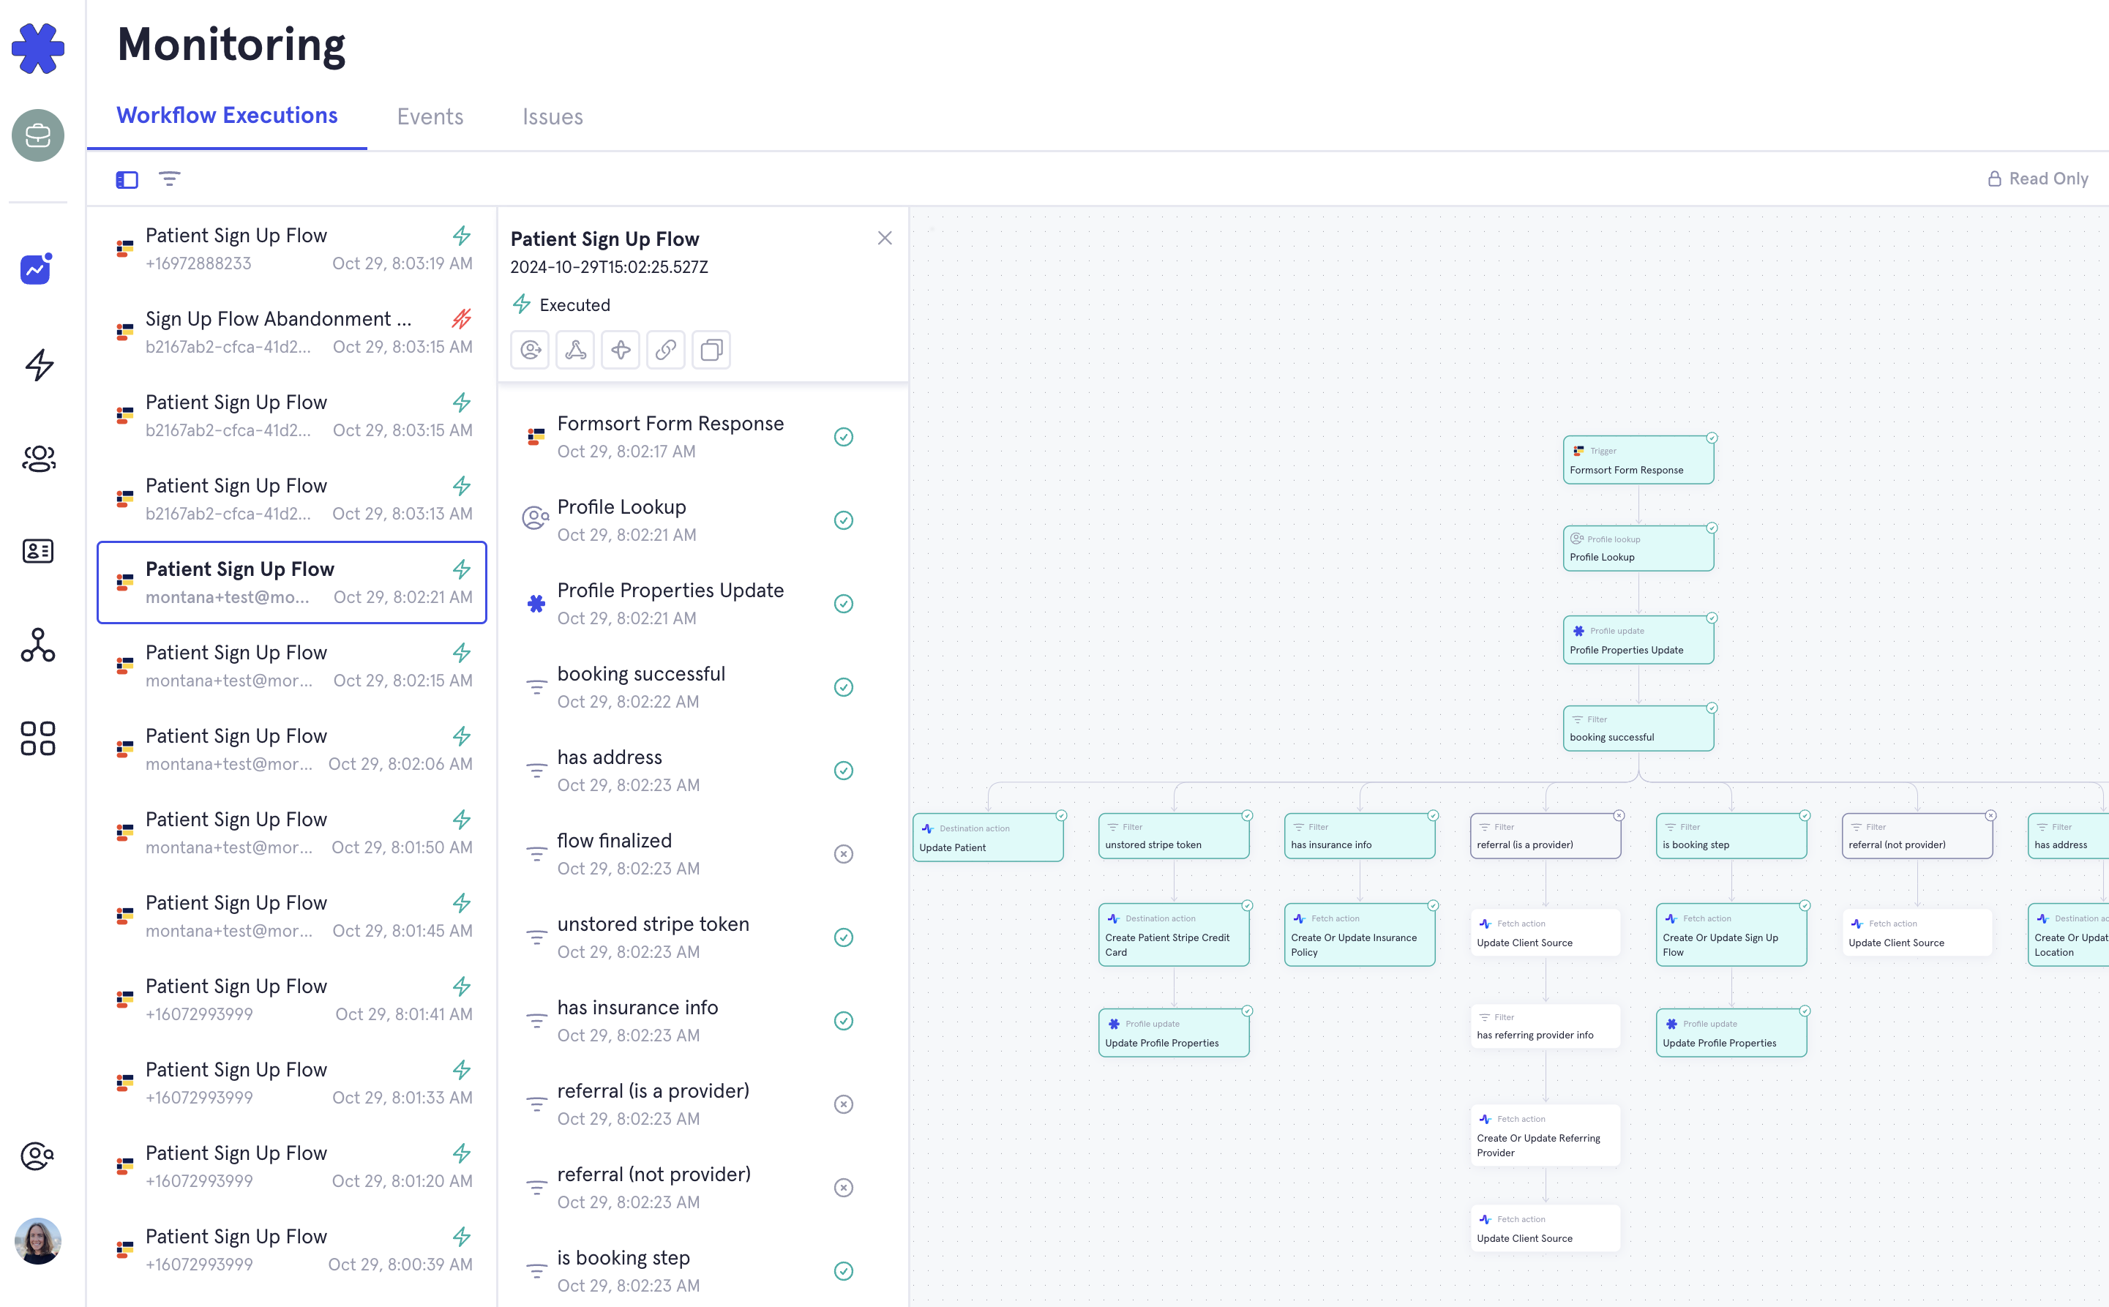Click the Create Or Update Referring Provider node
The width and height of the screenshot is (2109, 1307).
point(1546,1136)
